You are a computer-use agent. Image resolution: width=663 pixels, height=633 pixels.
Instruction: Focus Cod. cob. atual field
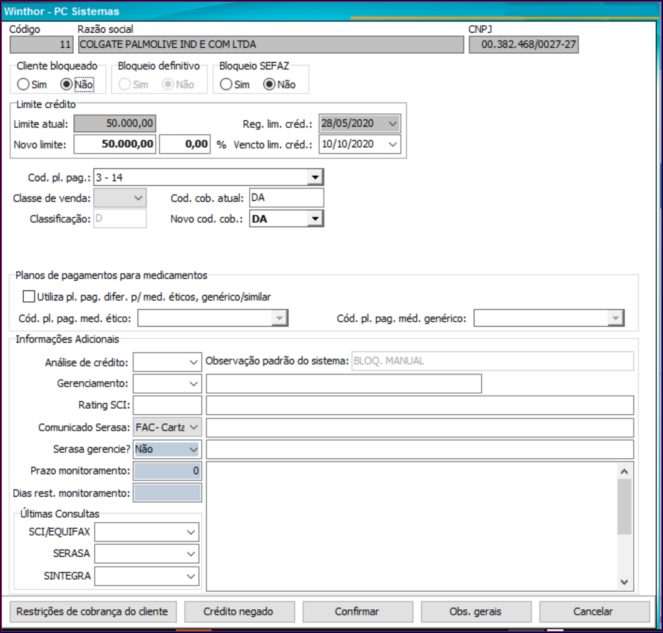click(x=287, y=198)
